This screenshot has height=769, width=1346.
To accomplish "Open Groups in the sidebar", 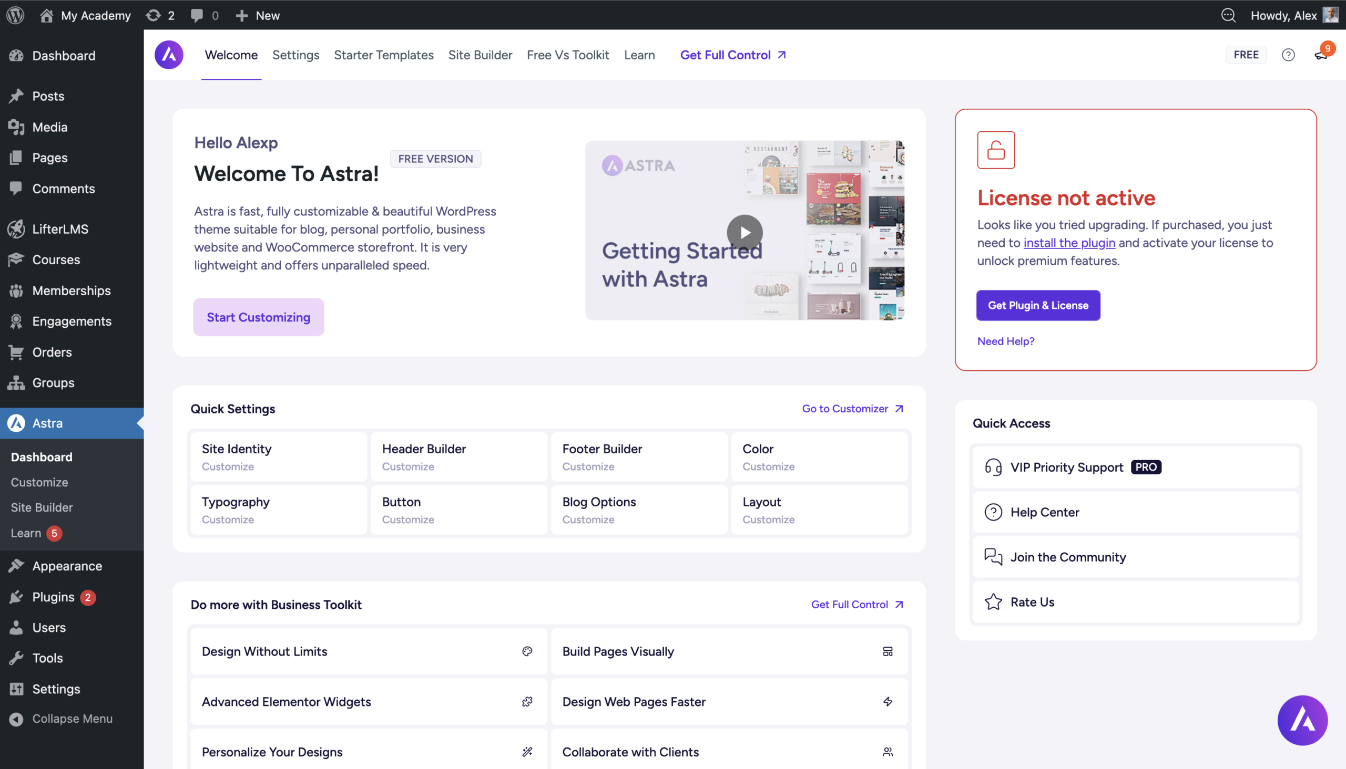I will coord(72,382).
